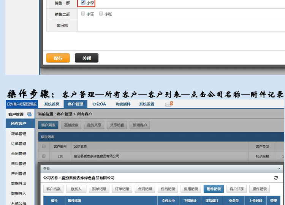This screenshot has width=285, height=205.
Task: Switch to the 附件记录 tab
Action: [x=214, y=189]
